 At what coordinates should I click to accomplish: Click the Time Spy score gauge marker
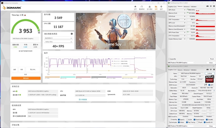pos(39,30)
